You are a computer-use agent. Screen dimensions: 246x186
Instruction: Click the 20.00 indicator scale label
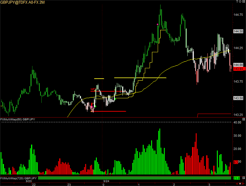pyautogui.click(x=237, y=149)
